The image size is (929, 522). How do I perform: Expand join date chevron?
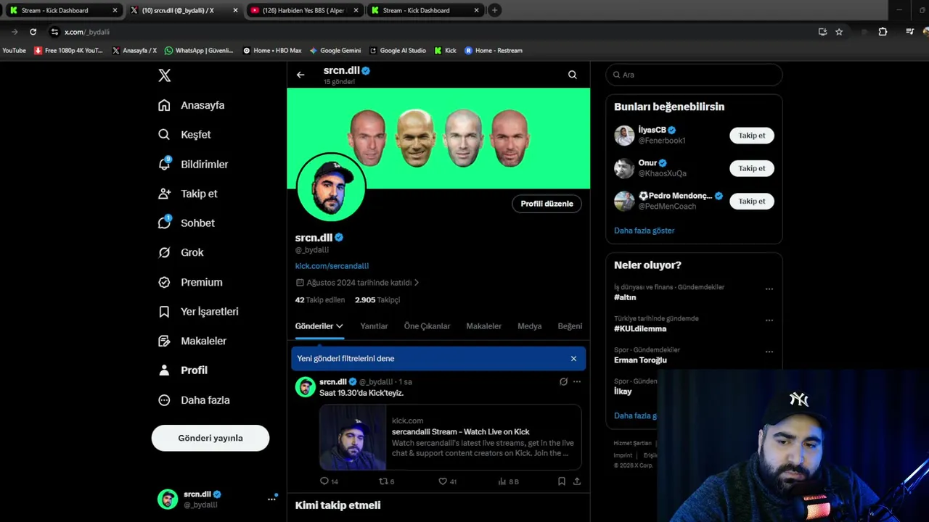417,283
